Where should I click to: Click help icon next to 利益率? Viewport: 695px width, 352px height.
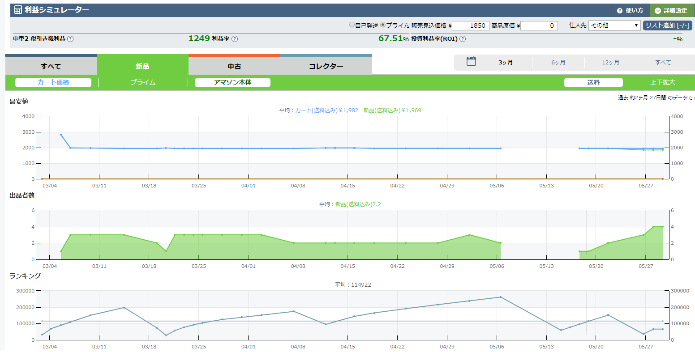[235, 39]
